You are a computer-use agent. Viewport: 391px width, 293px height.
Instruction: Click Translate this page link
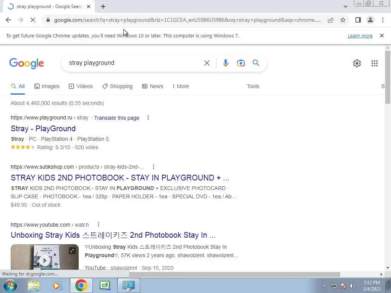[116, 118]
